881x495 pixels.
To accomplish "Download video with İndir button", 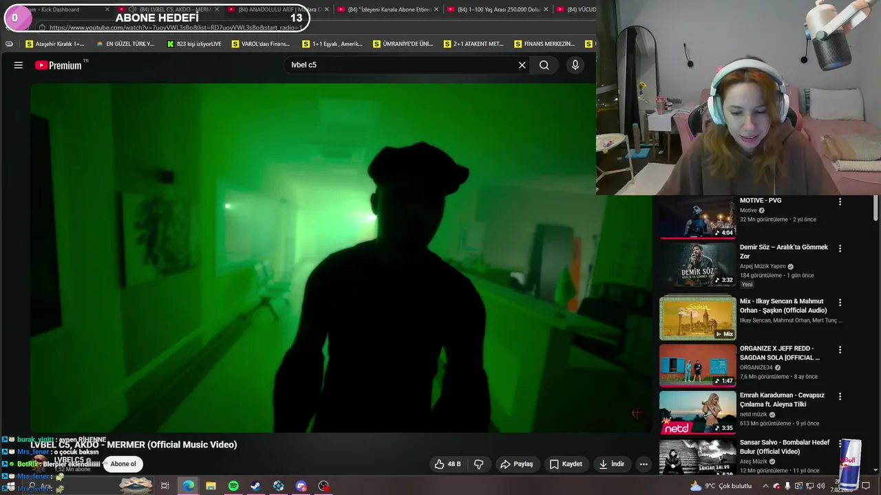I will coord(612,464).
